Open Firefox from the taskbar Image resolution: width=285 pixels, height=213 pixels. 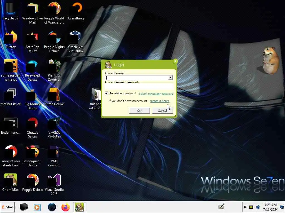tap(66, 207)
